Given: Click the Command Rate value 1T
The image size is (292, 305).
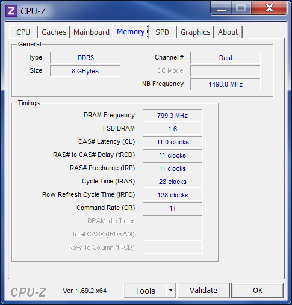Looking at the screenshot, I should point(173,208).
